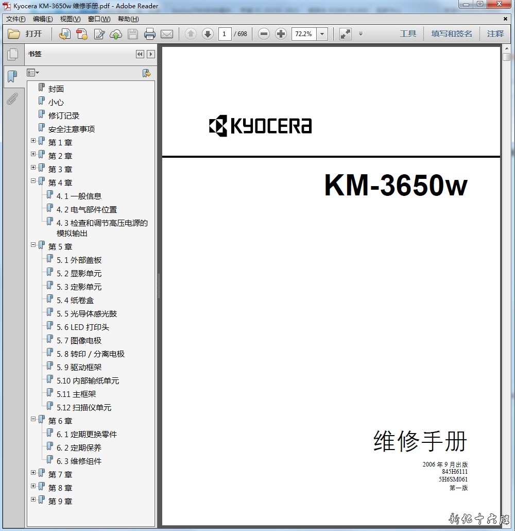This screenshot has height=531, width=515.
Task: Click the page number input field
Action: point(225,34)
